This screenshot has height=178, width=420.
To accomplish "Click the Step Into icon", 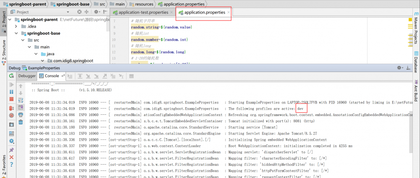I will (x=88, y=76).
